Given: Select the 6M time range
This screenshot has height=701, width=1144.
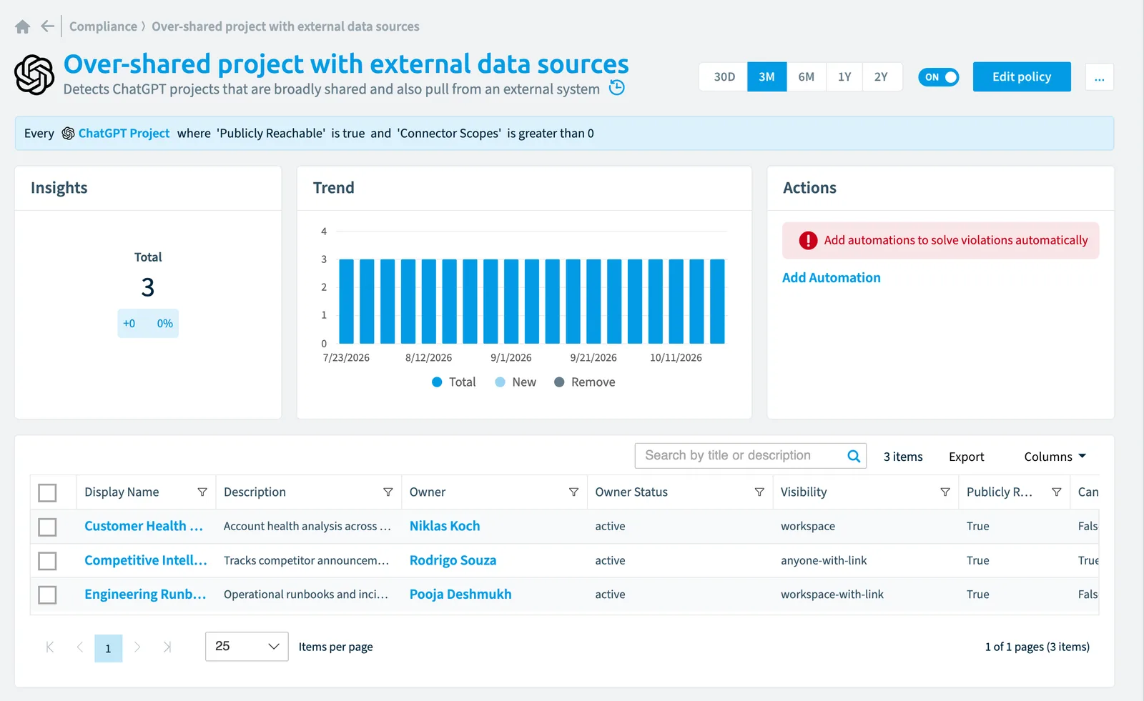Looking at the screenshot, I should tap(807, 77).
